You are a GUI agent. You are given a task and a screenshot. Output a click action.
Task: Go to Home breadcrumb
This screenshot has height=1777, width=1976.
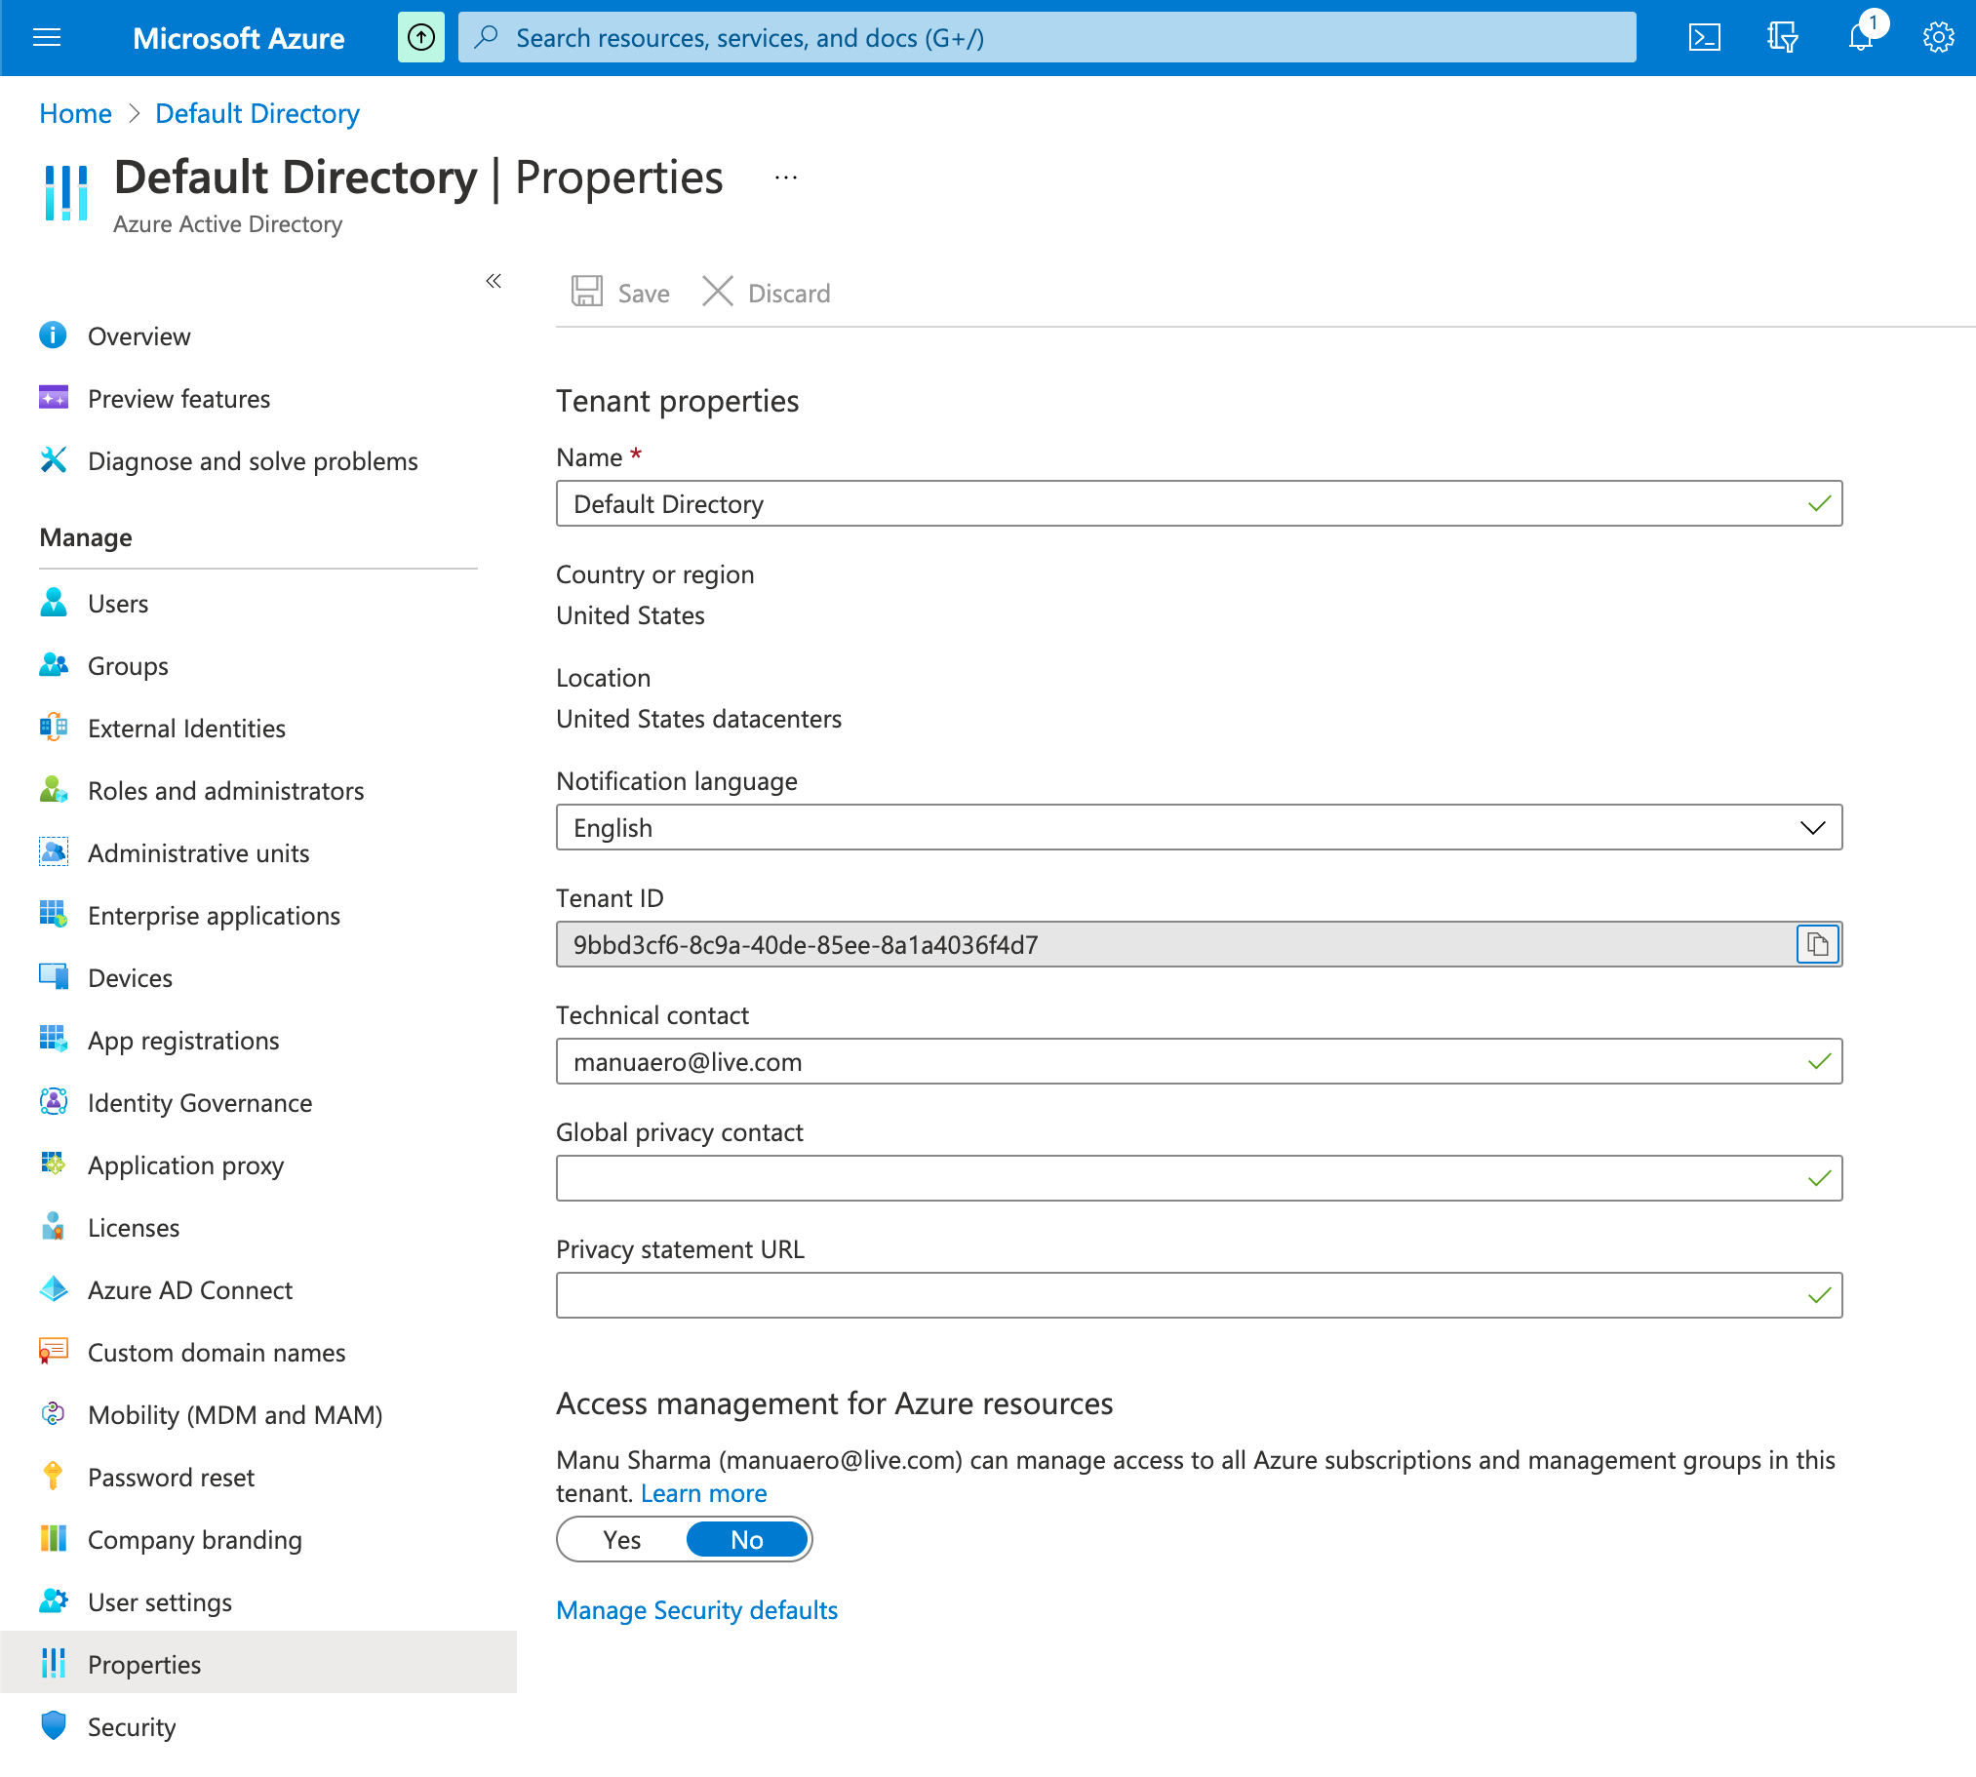(x=75, y=113)
